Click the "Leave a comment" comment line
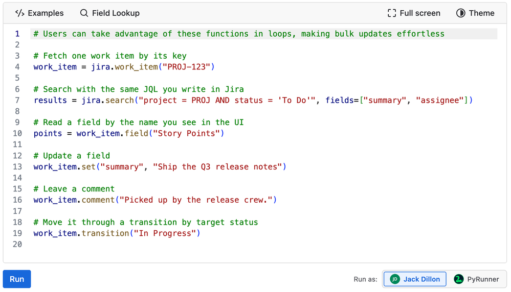 click(74, 189)
